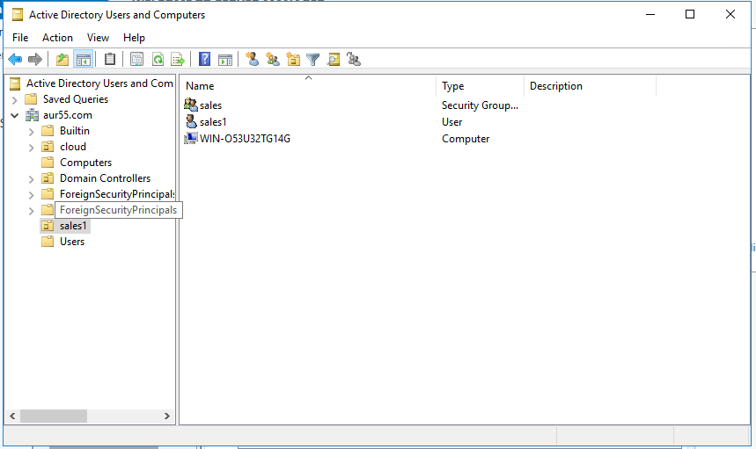The image size is (756, 449).
Task: Click the Domain Controllers OU folder icon
Action: coord(48,178)
